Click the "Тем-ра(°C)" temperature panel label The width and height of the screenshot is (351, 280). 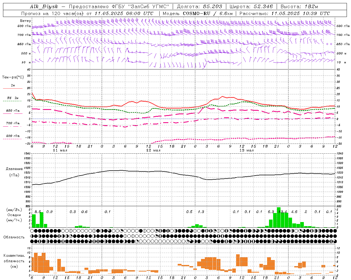[x=13, y=77]
